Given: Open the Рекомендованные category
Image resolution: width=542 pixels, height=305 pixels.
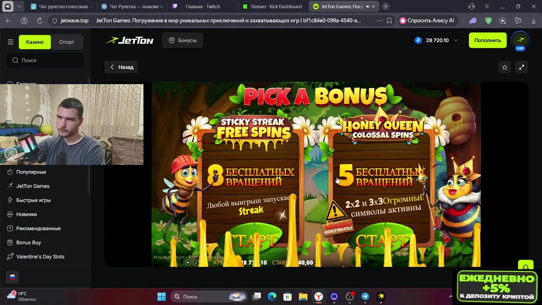Looking at the screenshot, I should 39,228.
